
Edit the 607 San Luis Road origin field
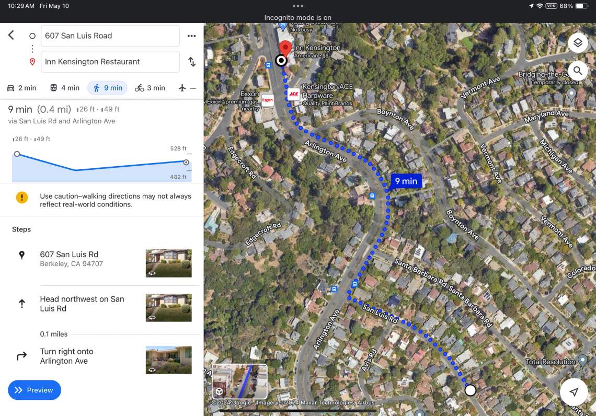coord(110,36)
